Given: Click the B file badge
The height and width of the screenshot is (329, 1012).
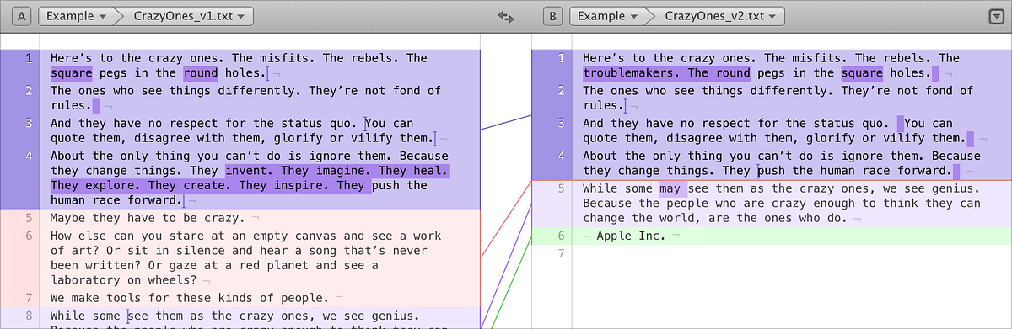Looking at the screenshot, I should pyautogui.click(x=553, y=16).
